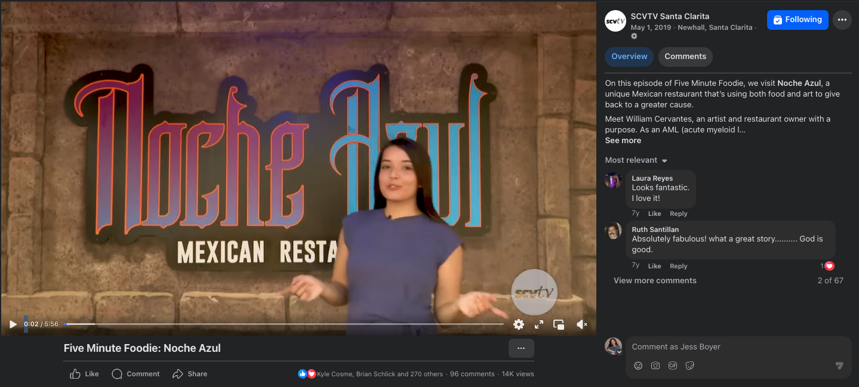Open video settings gear
The width and height of the screenshot is (859, 387).
click(x=519, y=324)
